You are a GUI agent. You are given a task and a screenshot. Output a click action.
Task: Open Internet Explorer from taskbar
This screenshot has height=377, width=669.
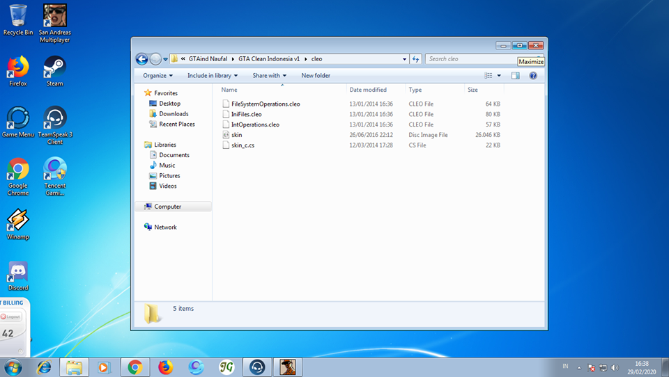(x=44, y=367)
